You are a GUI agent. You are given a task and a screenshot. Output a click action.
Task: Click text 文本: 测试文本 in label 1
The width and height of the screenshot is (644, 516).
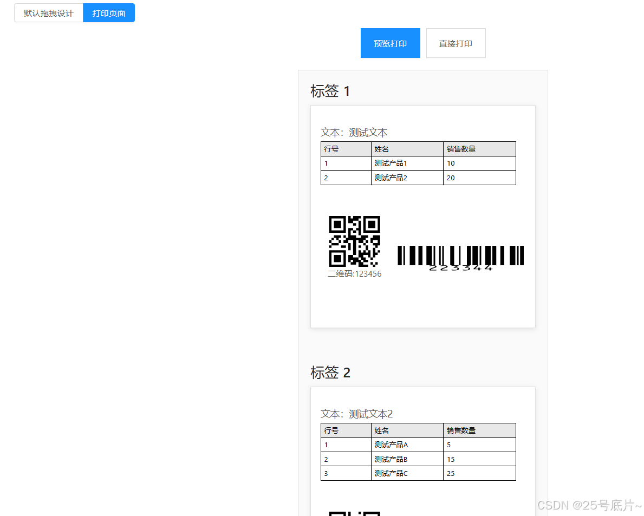tap(354, 133)
